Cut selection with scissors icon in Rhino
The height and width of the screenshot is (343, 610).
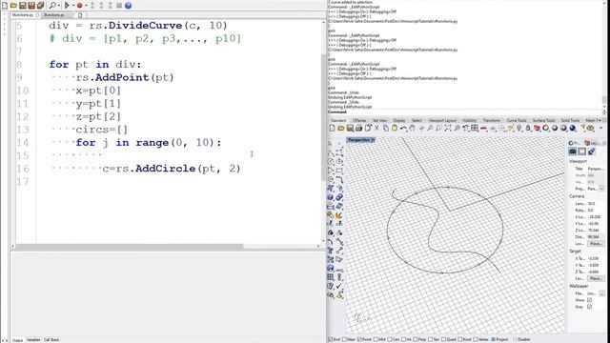click(x=376, y=129)
